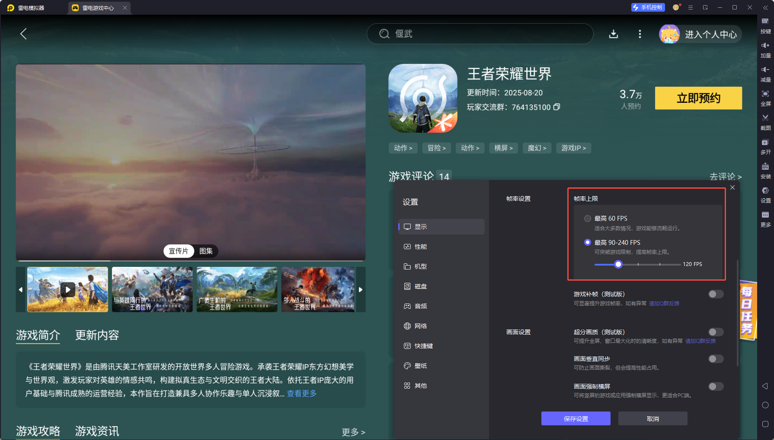Click 请加Q群反馈 link under 游戏补帧
This screenshot has height=440, width=774.
click(x=664, y=304)
